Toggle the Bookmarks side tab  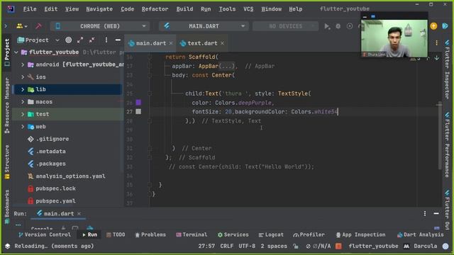click(x=7, y=206)
